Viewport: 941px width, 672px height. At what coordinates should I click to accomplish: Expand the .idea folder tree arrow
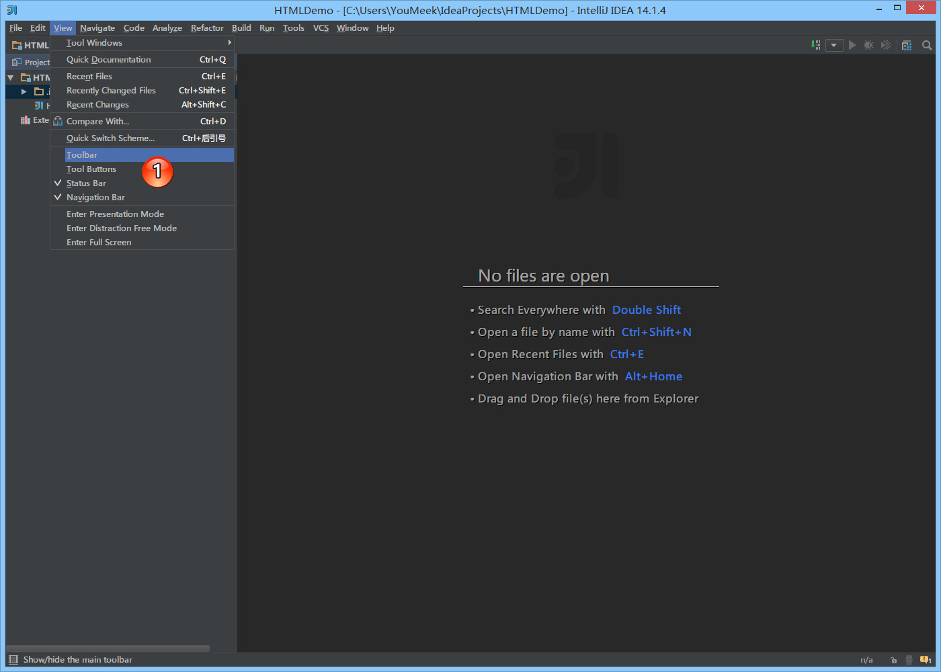[24, 91]
